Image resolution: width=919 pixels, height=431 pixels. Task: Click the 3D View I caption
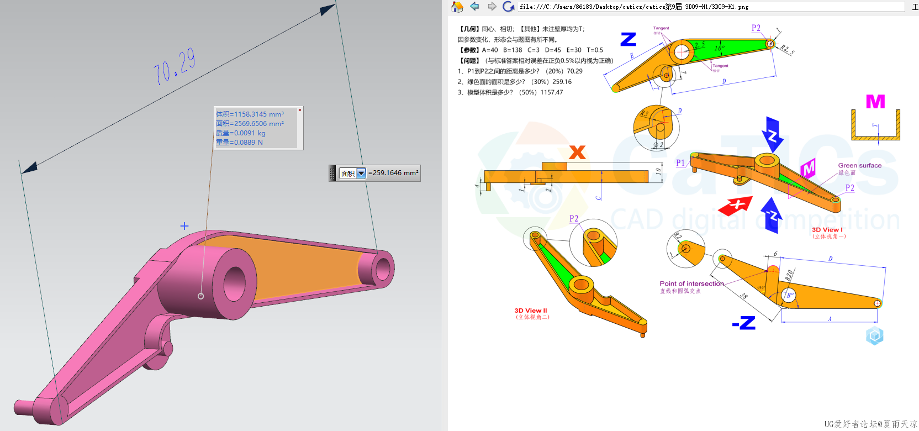[x=827, y=230]
